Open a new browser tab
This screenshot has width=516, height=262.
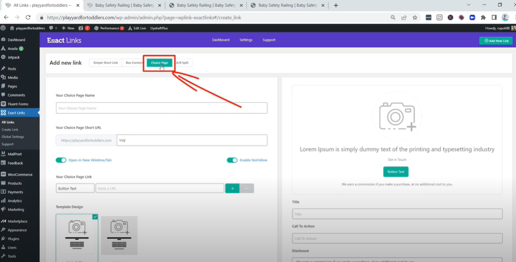pyautogui.click(x=336, y=5)
